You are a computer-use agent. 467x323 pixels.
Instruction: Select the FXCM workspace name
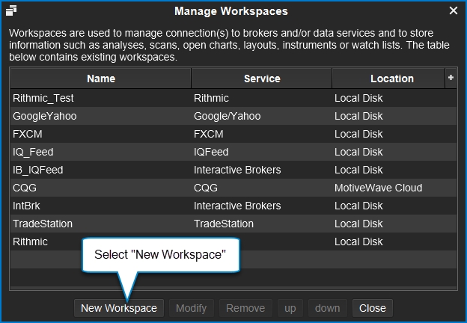28,134
